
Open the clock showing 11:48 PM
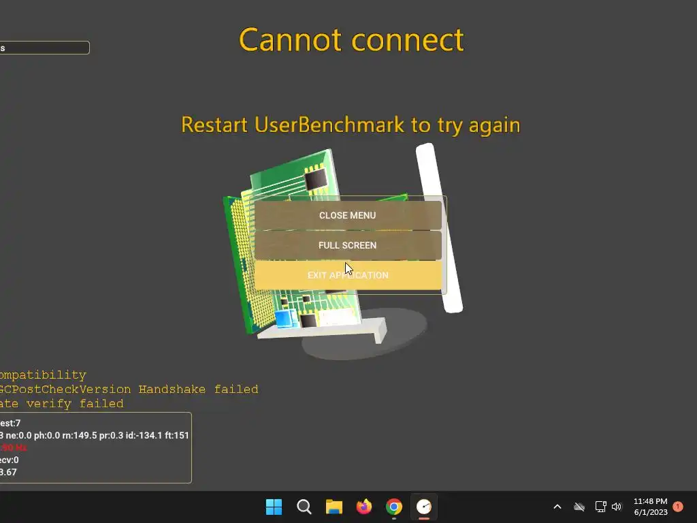pos(650,507)
